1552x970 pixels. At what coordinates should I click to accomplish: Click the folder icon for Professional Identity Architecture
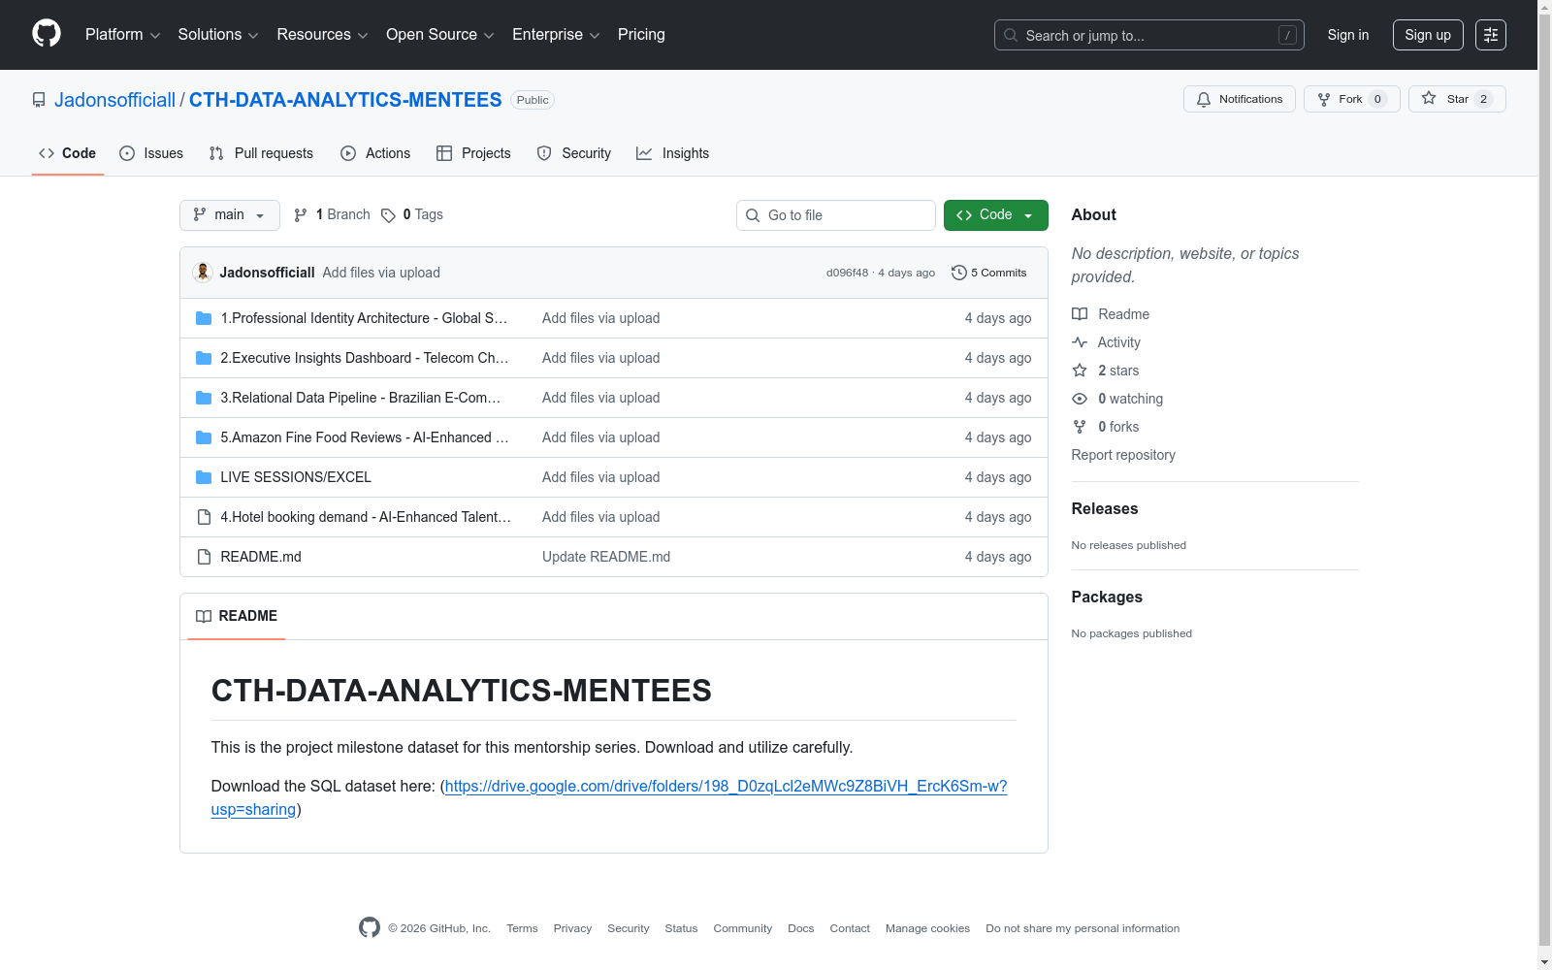[x=204, y=318]
